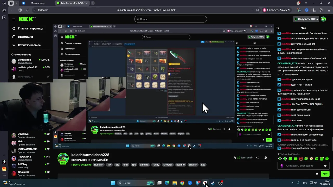The height and width of the screenshot is (187, 333).
Task: Open user avatar menu on Kick
Action: coord(323,19)
